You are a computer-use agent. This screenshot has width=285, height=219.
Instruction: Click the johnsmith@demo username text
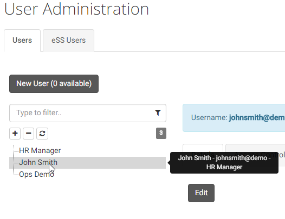pos(257,117)
